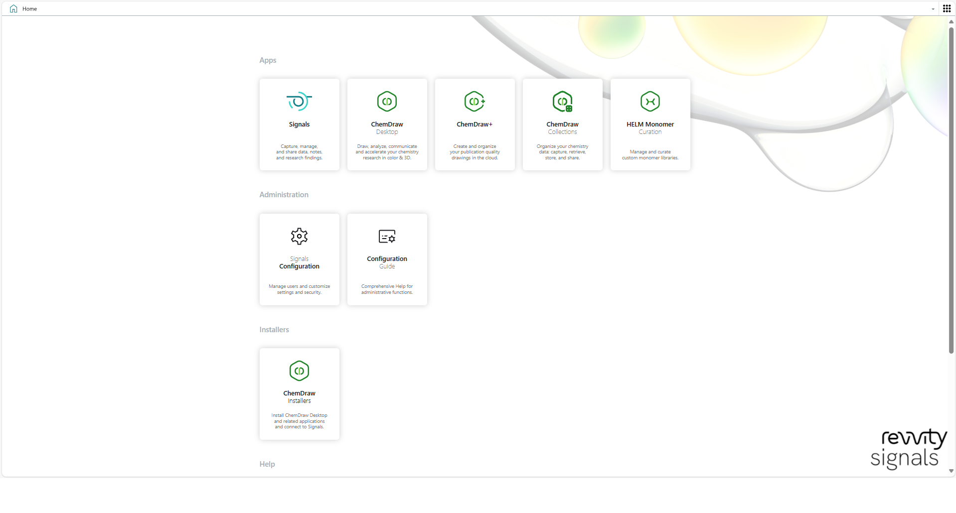The image size is (956, 513).
Task: Click the Signals tile description text
Action: tap(299, 152)
